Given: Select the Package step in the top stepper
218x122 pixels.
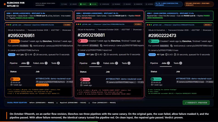Looking at the screenshot, I should [116, 4].
